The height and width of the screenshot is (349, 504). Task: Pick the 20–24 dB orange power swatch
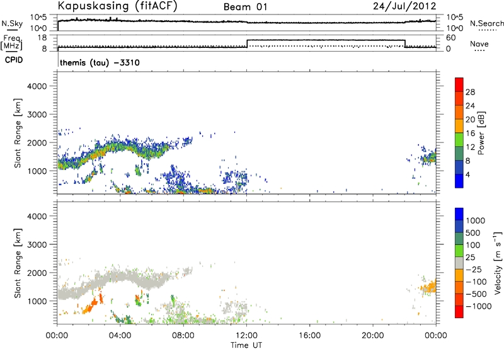pos(459,112)
